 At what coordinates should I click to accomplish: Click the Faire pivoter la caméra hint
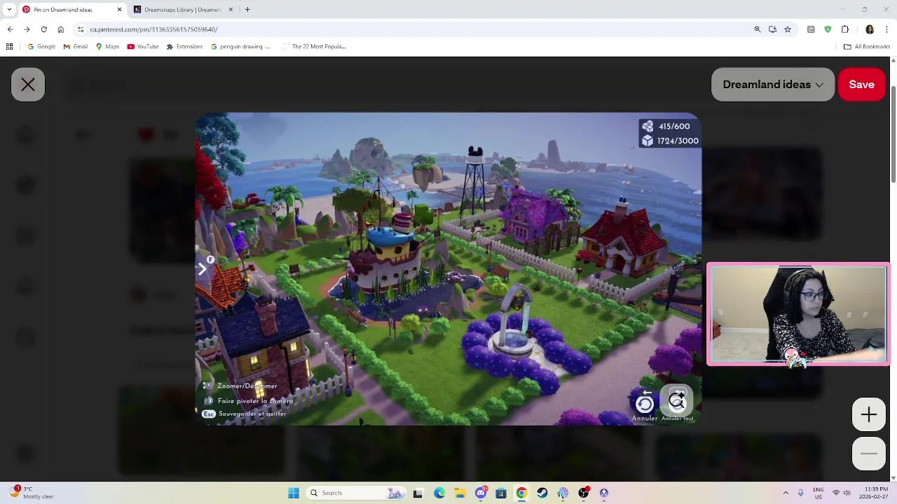(255, 401)
